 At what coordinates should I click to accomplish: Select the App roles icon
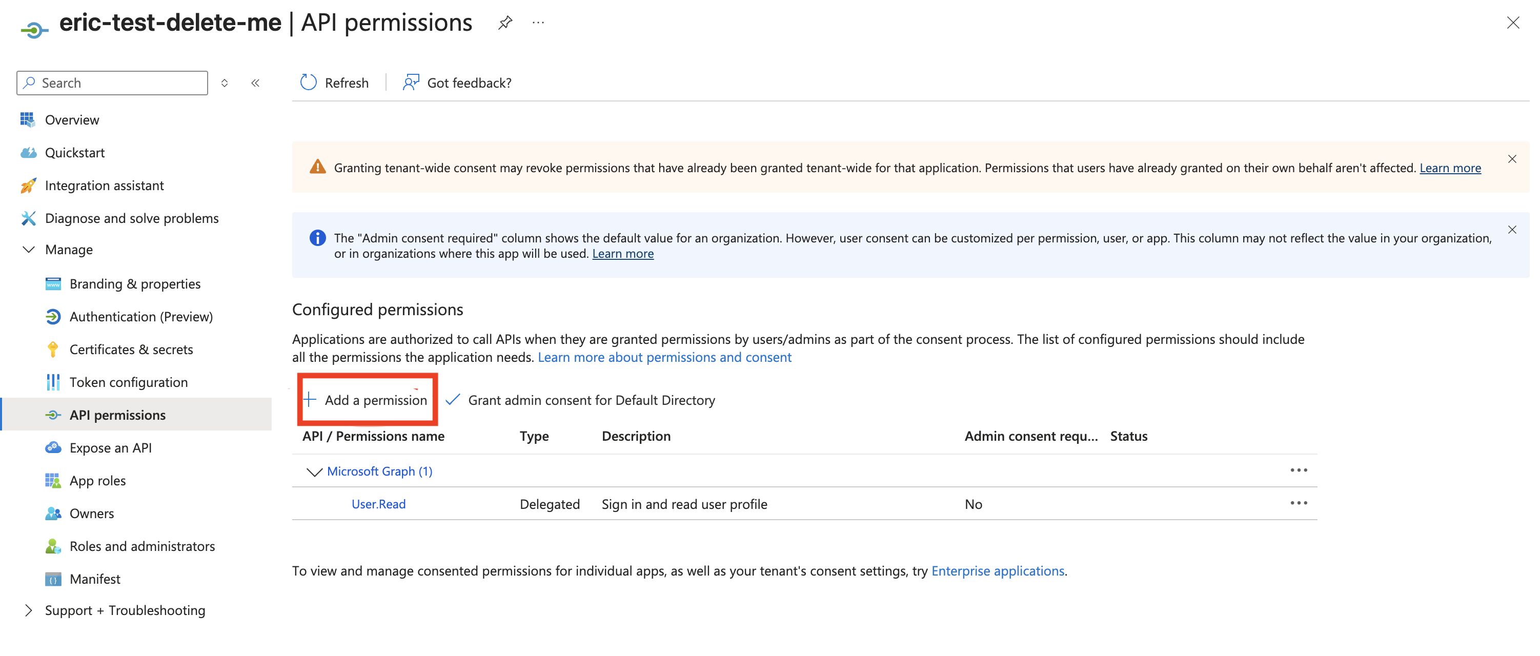(x=53, y=480)
